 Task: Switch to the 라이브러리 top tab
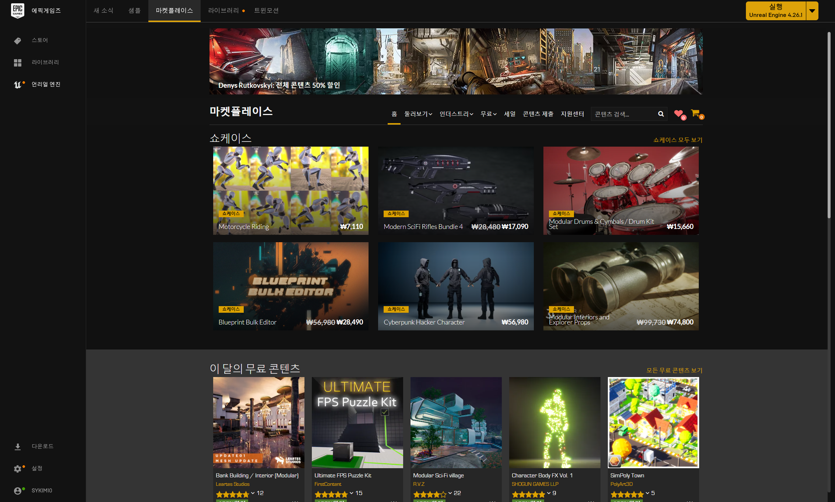(x=223, y=11)
